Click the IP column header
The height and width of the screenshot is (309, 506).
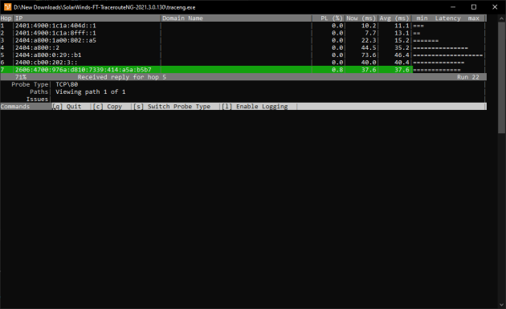click(18, 18)
